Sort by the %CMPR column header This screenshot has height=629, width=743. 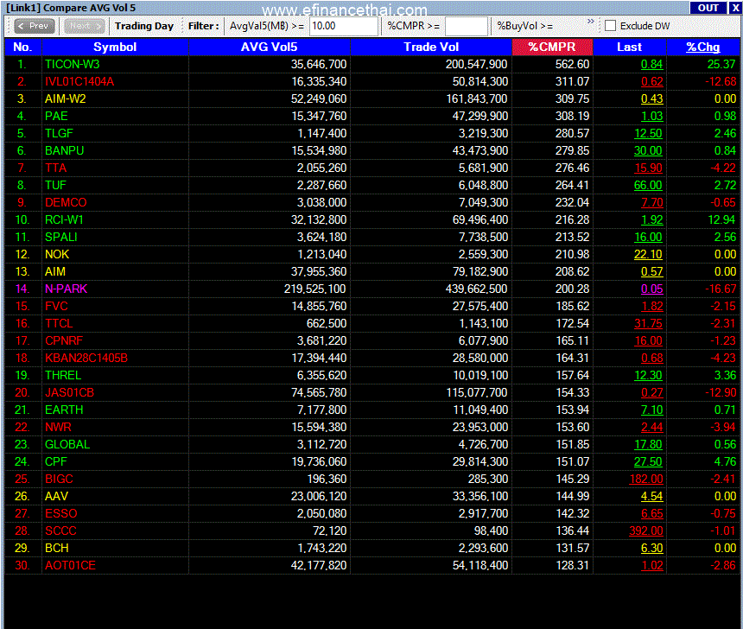(x=552, y=47)
